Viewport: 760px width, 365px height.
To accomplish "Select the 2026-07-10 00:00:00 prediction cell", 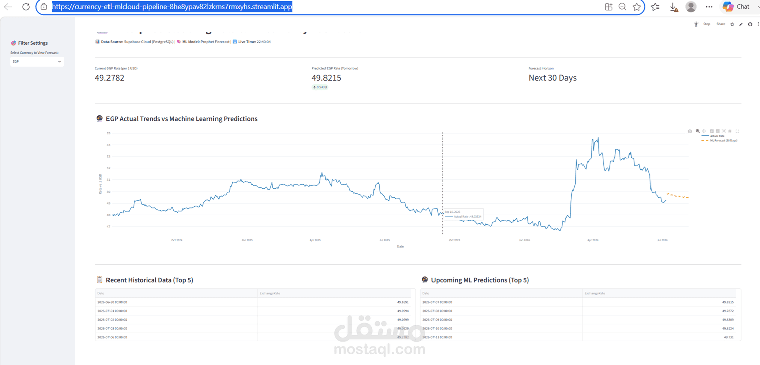I will click(x=502, y=328).
